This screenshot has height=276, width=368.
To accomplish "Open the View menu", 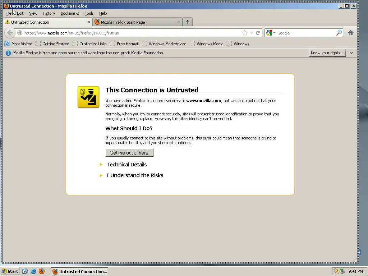I will (x=33, y=13).
